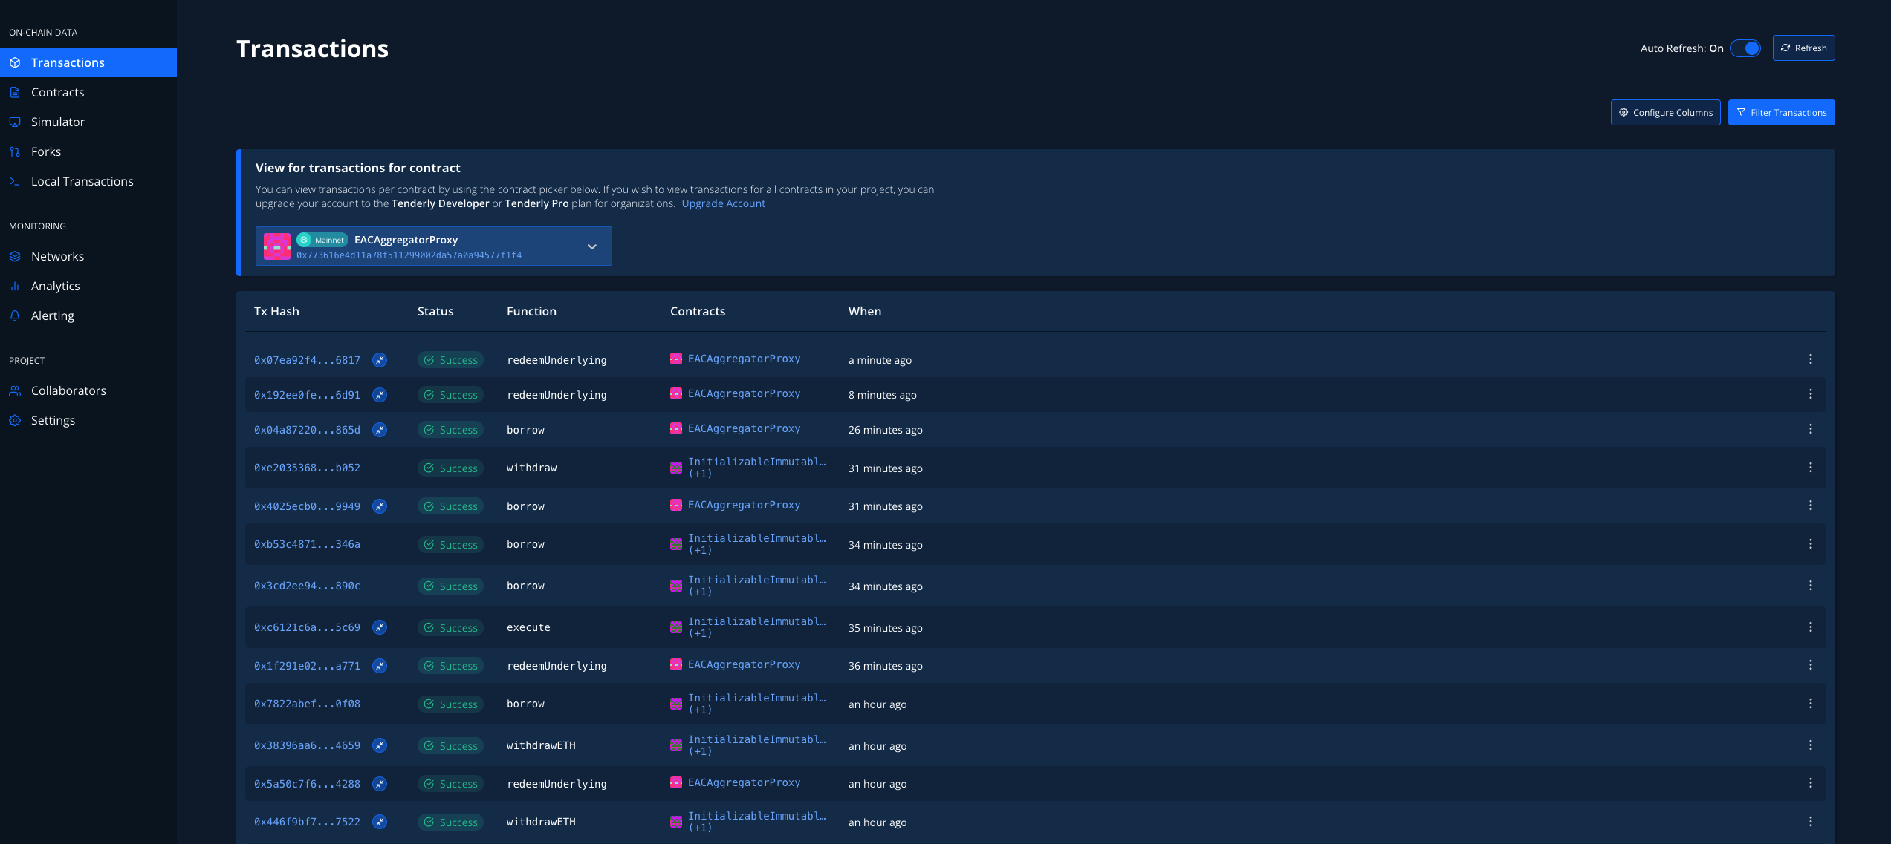
Task: Click EACAggregatorProxy contract icon in first row
Action: [x=676, y=359]
